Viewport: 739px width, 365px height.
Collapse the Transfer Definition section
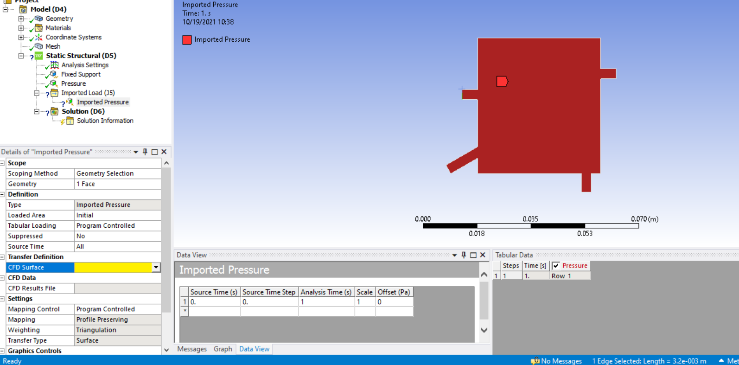pos(2,257)
